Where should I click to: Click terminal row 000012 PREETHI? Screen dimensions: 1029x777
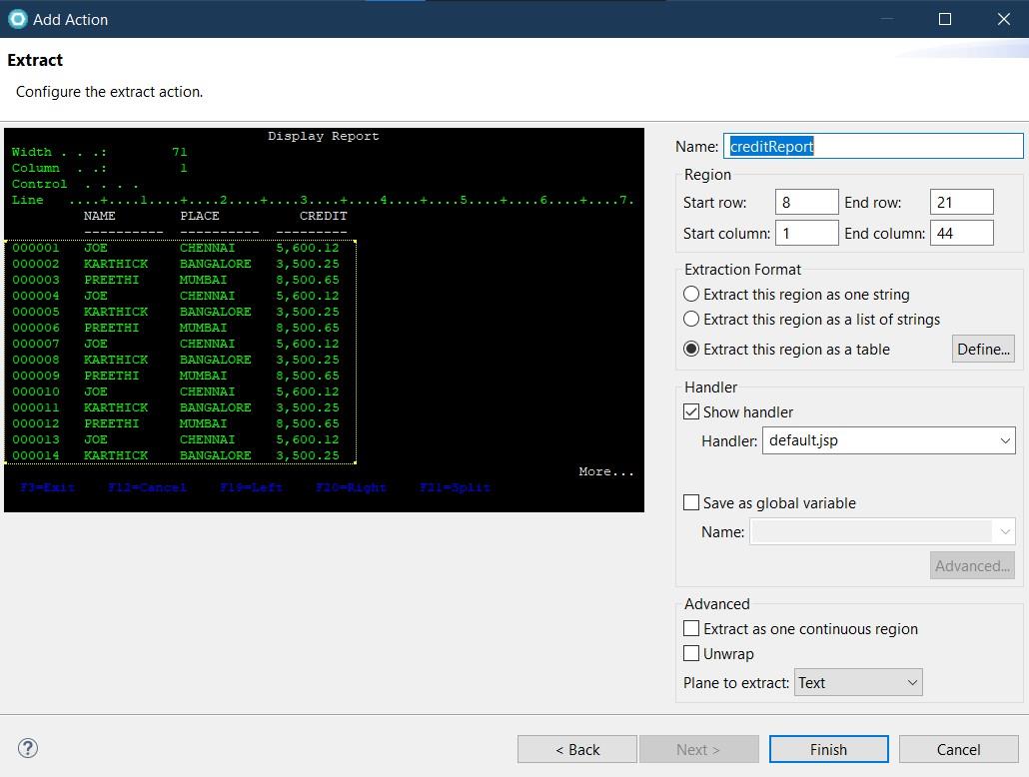[176, 423]
